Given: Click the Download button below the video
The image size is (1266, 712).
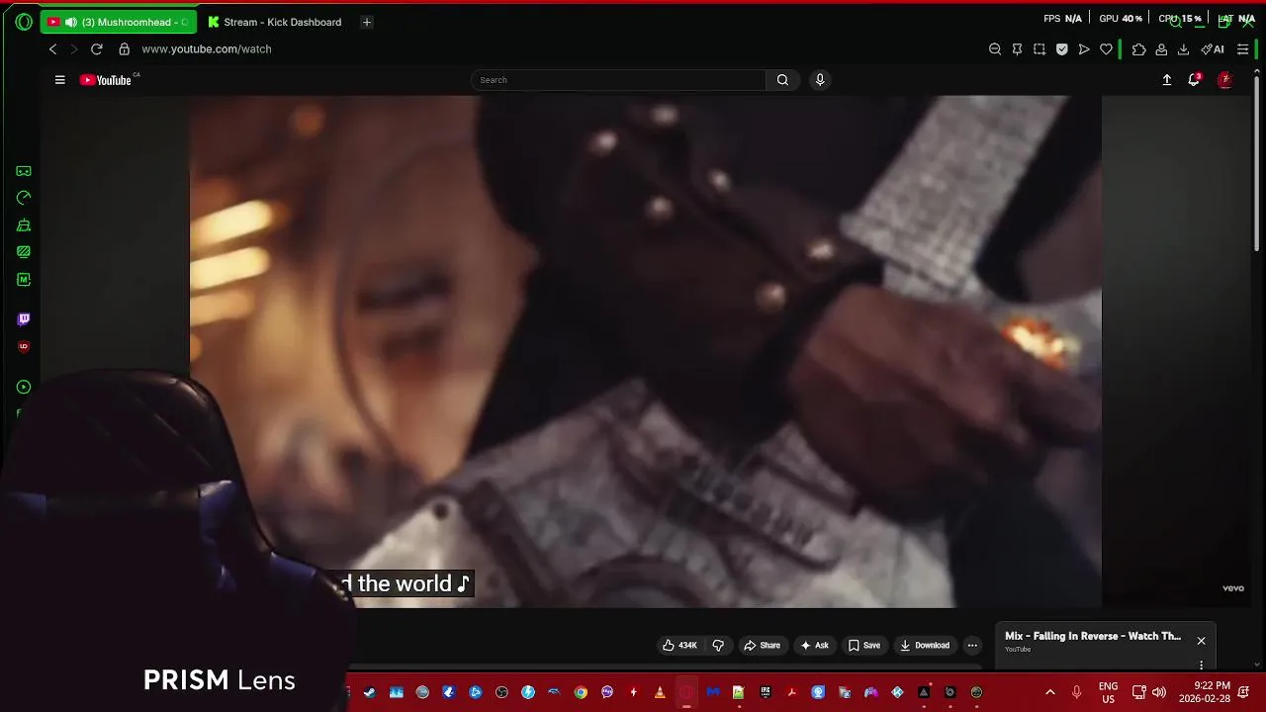Looking at the screenshot, I should [925, 646].
